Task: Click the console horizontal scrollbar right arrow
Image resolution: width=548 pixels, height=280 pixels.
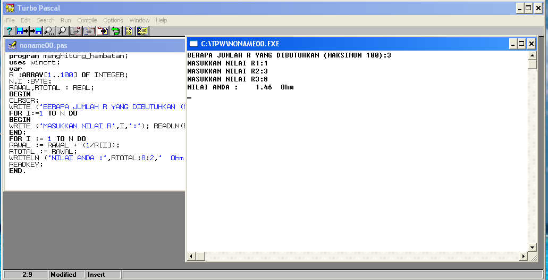Action: pos(524,257)
